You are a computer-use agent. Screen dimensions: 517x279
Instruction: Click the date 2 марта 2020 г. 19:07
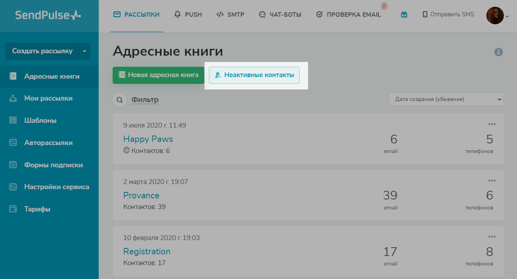[x=156, y=182]
